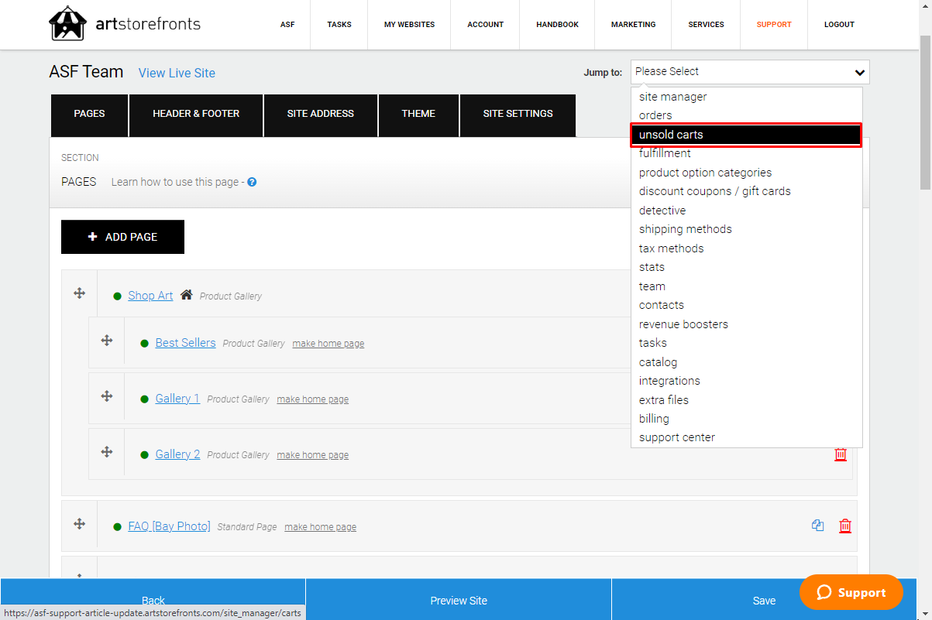Choose shipping methods in Jump to list

pos(685,229)
